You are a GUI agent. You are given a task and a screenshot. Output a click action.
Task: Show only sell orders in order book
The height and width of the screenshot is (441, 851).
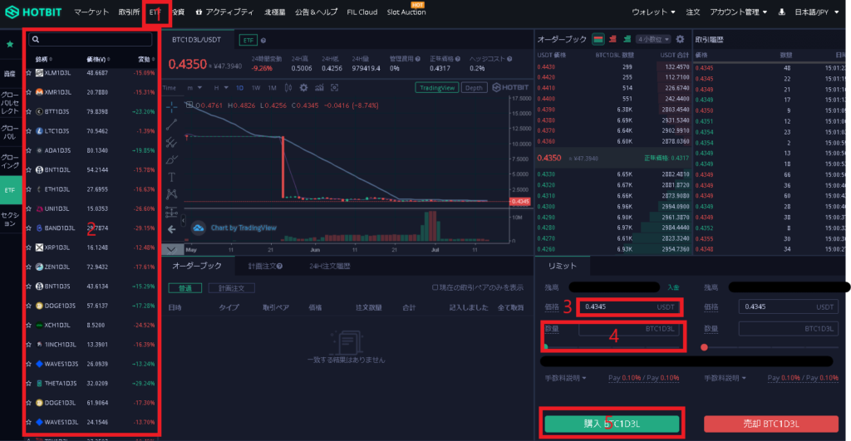[612, 39]
